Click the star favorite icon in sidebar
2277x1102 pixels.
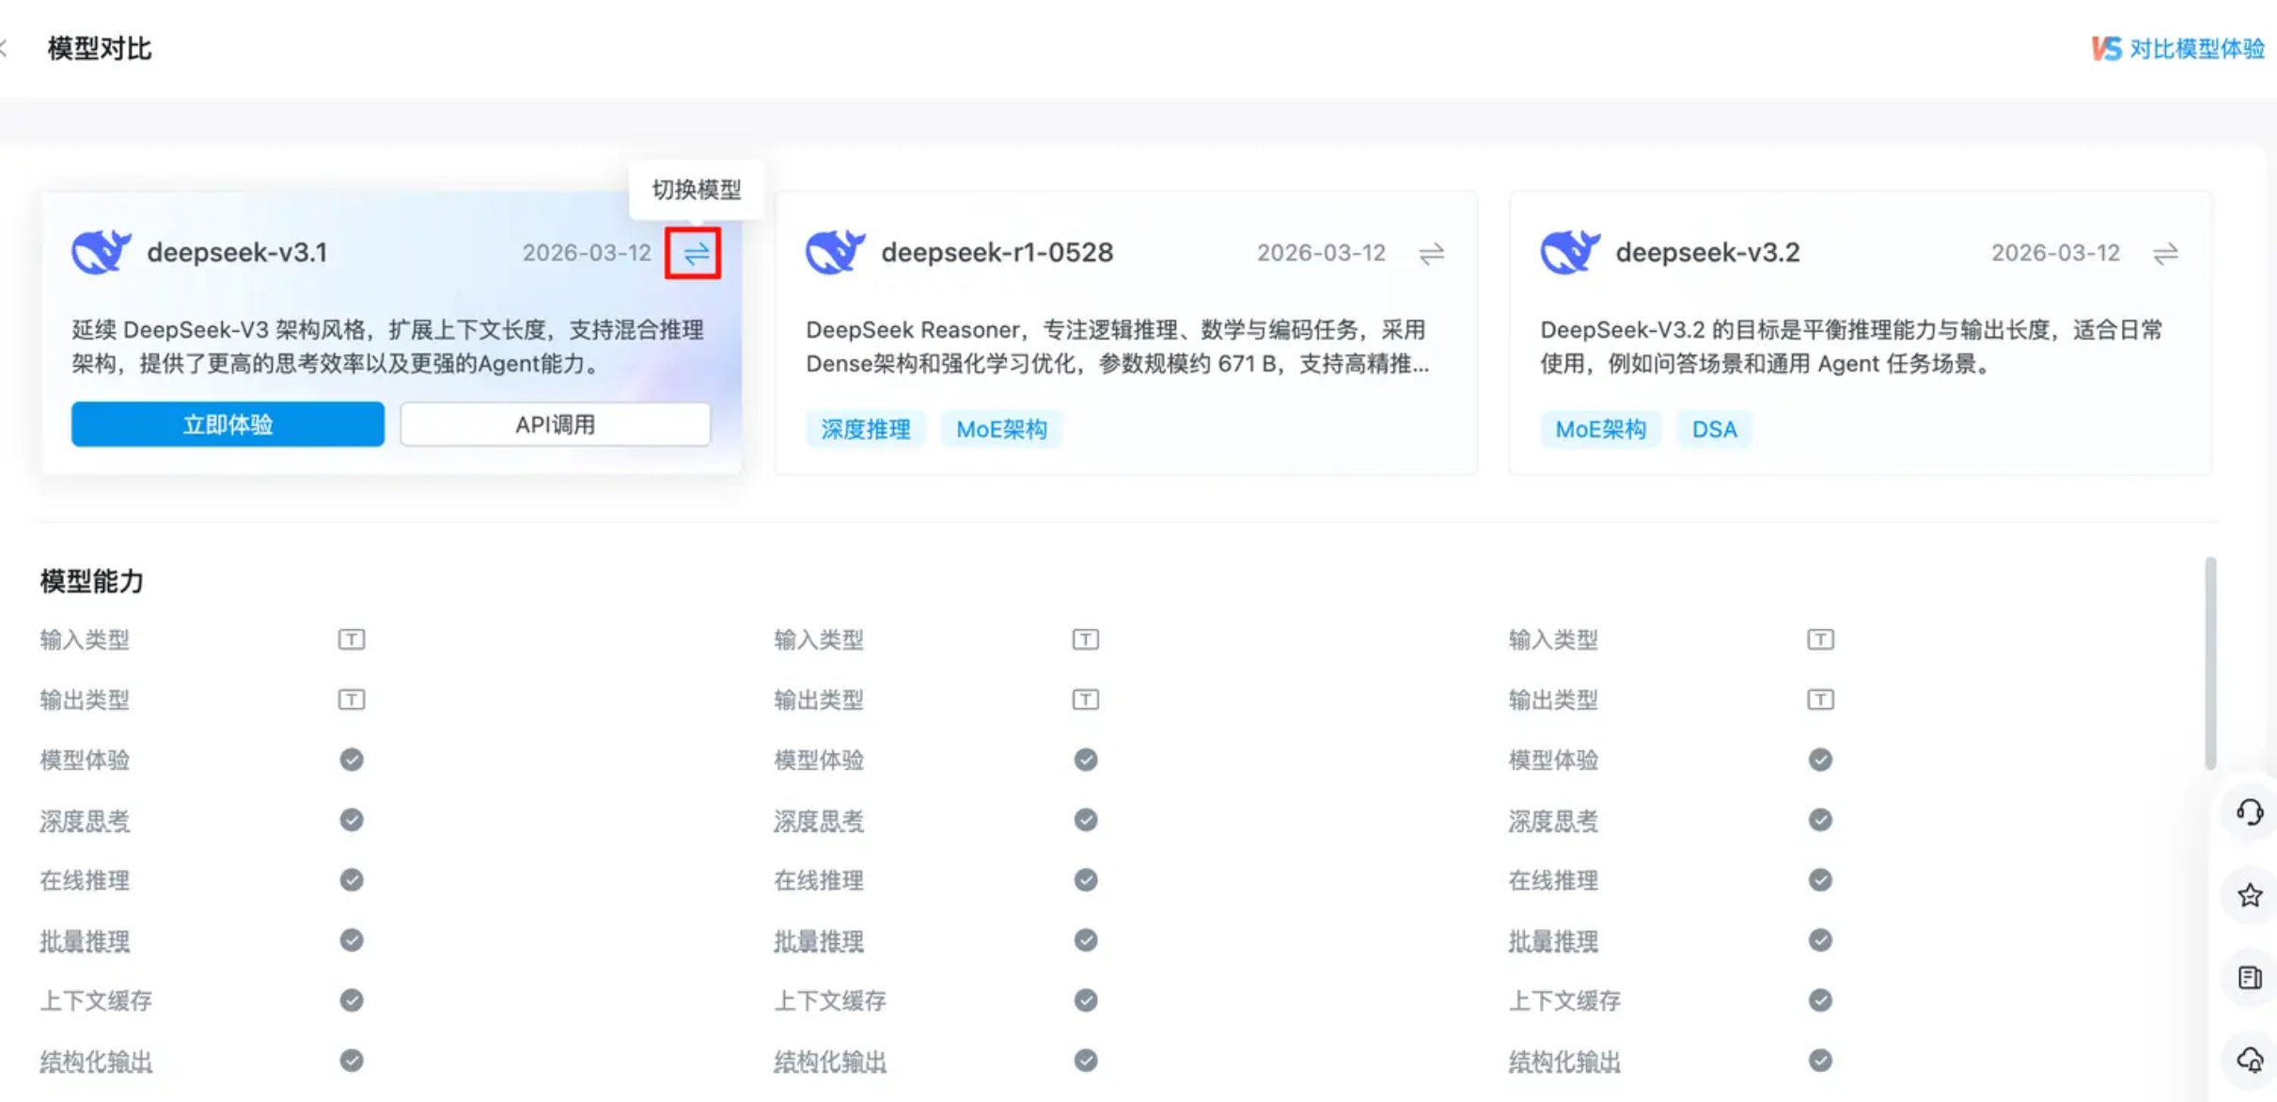pos(2250,895)
